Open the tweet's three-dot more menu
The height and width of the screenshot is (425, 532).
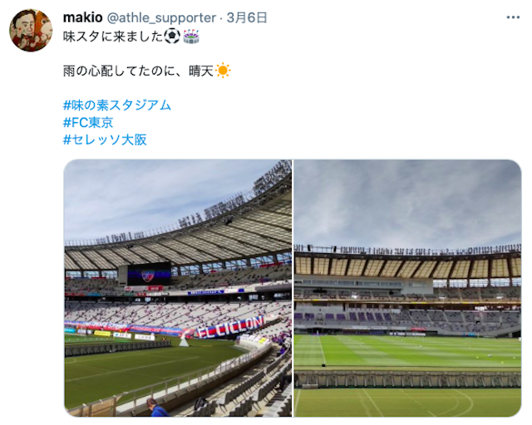tap(513, 17)
